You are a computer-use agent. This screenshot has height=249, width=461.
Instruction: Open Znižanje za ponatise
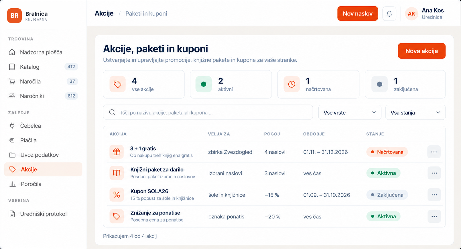[155, 213]
